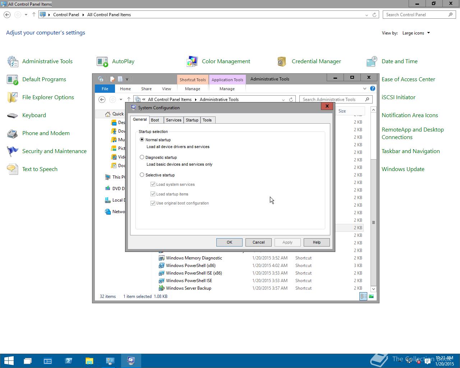Switch to large thumbnails view in status bar
The height and width of the screenshot is (368, 460).
tap(371, 296)
